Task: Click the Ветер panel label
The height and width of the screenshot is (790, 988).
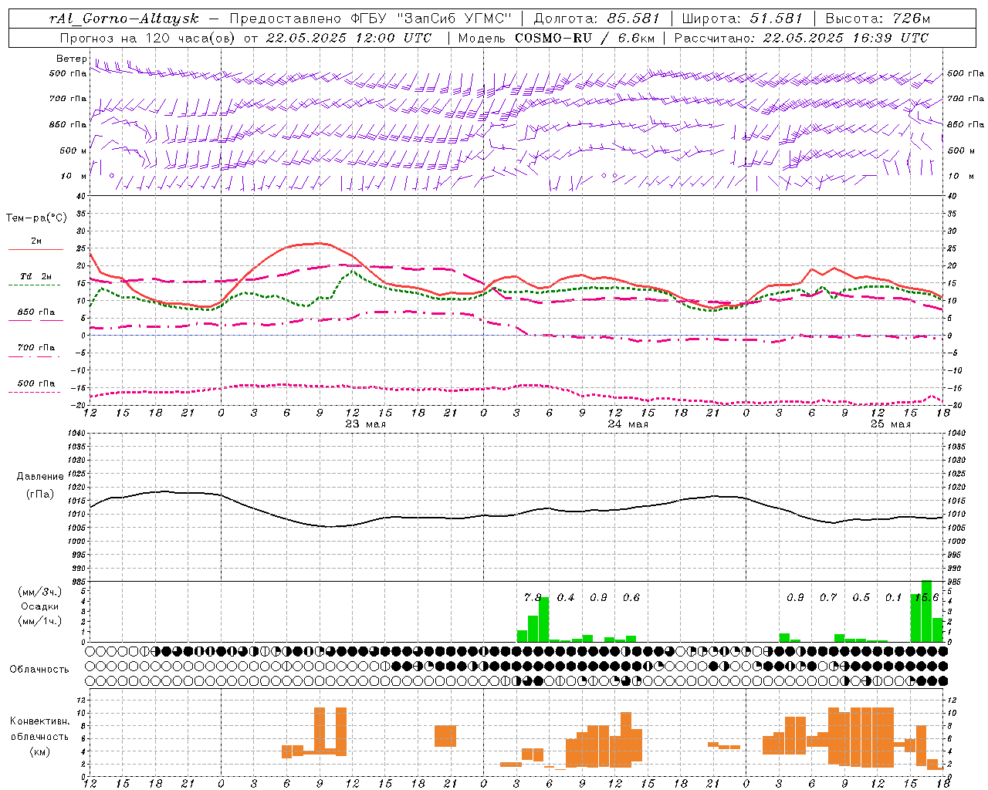Action: 71,59
